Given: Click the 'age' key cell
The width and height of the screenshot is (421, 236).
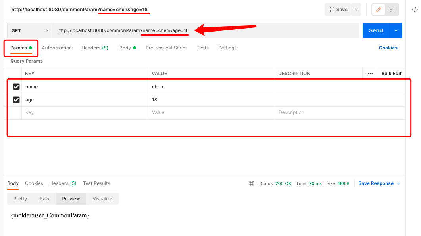Looking at the screenshot, I should 85,100.
